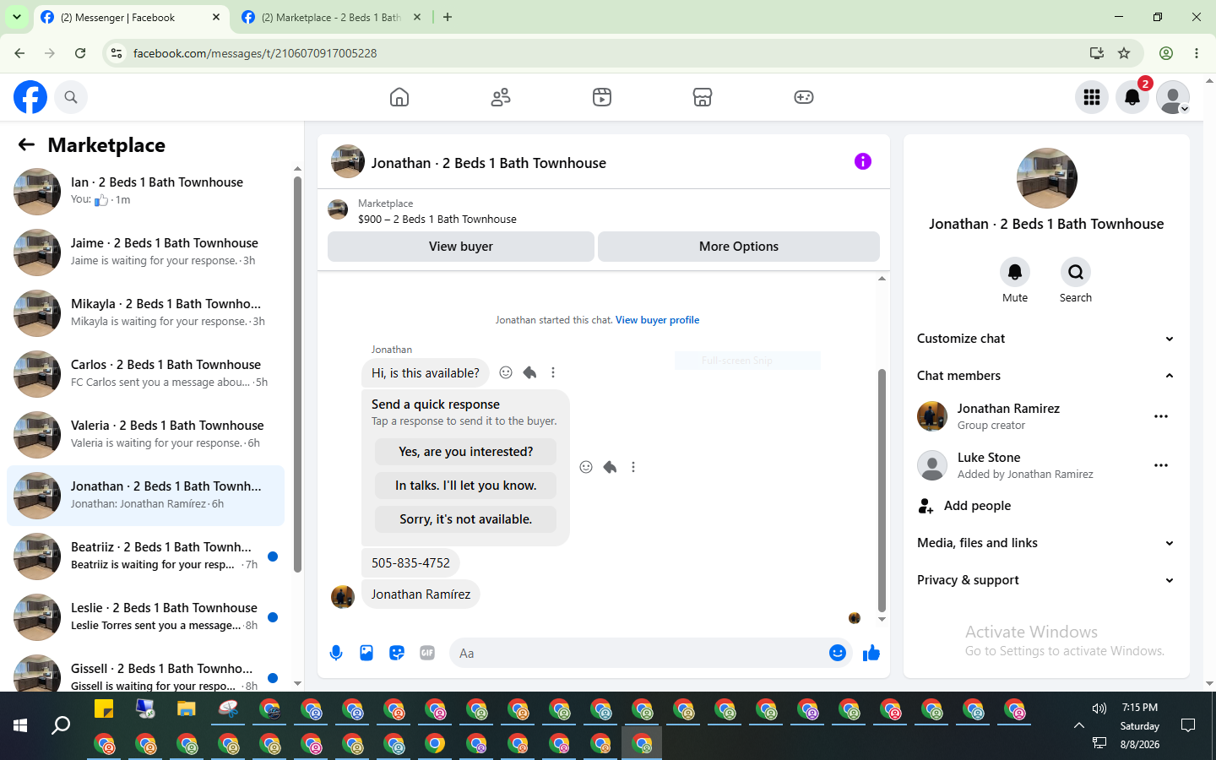The height and width of the screenshot is (760, 1216).
Task: Attach a photo with the image icon
Action: 366,653
